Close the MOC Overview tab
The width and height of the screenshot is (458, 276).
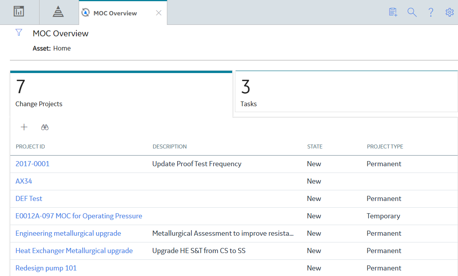tap(159, 13)
